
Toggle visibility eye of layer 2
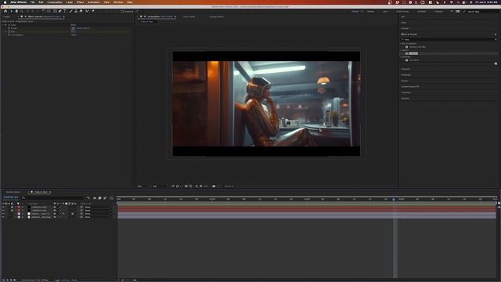coord(3,211)
